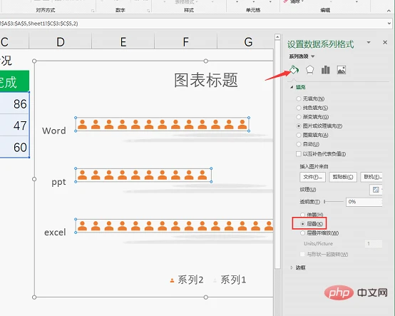Select column E header
The width and height of the screenshot is (395, 316).
[123, 42]
